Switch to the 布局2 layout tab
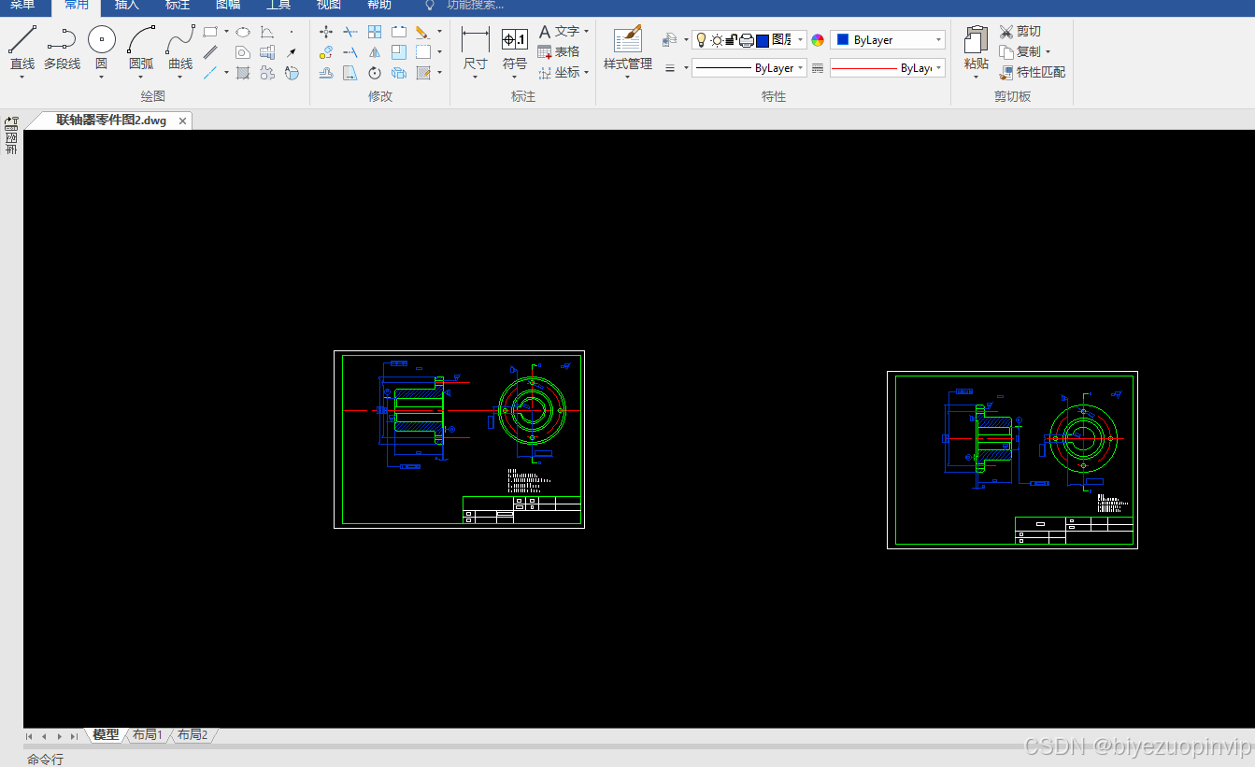This screenshot has height=767, width=1255. pyautogui.click(x=193, y=735)
